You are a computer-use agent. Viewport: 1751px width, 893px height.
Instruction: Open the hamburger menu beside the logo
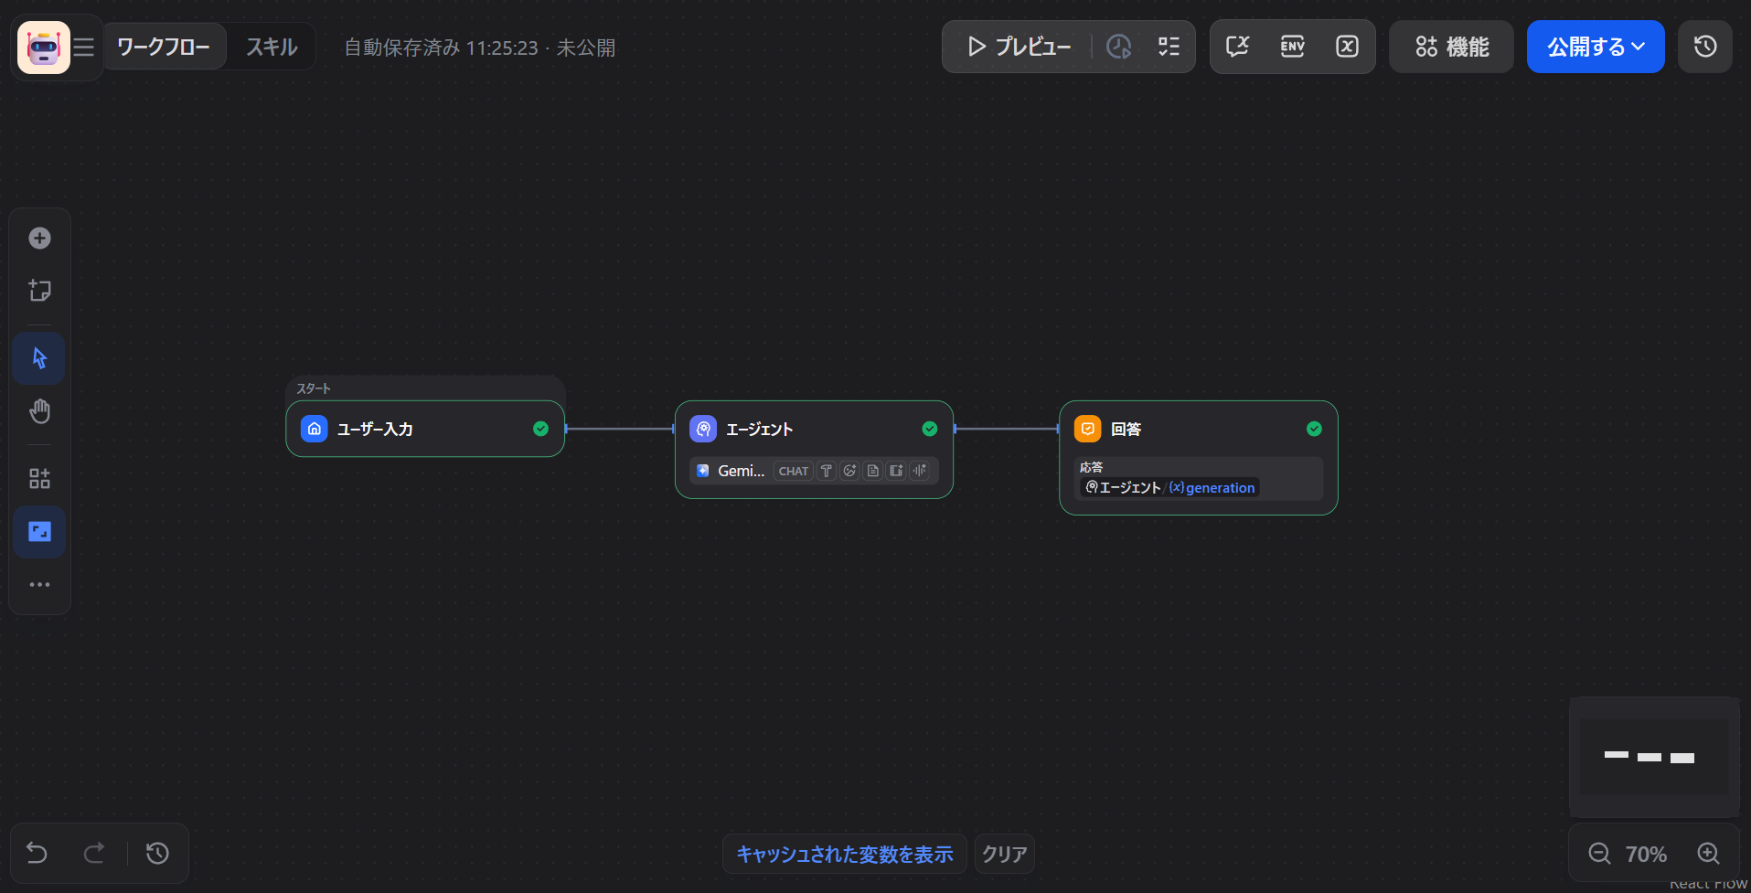(x=83, y=47)
